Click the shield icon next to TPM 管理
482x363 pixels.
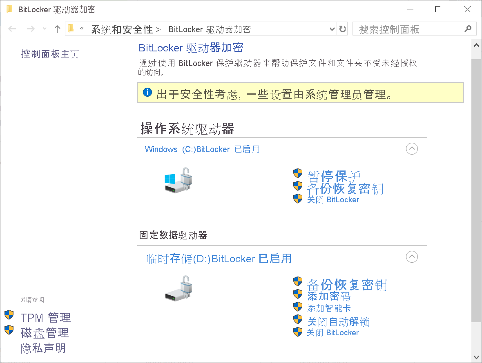tap(9, 314)
